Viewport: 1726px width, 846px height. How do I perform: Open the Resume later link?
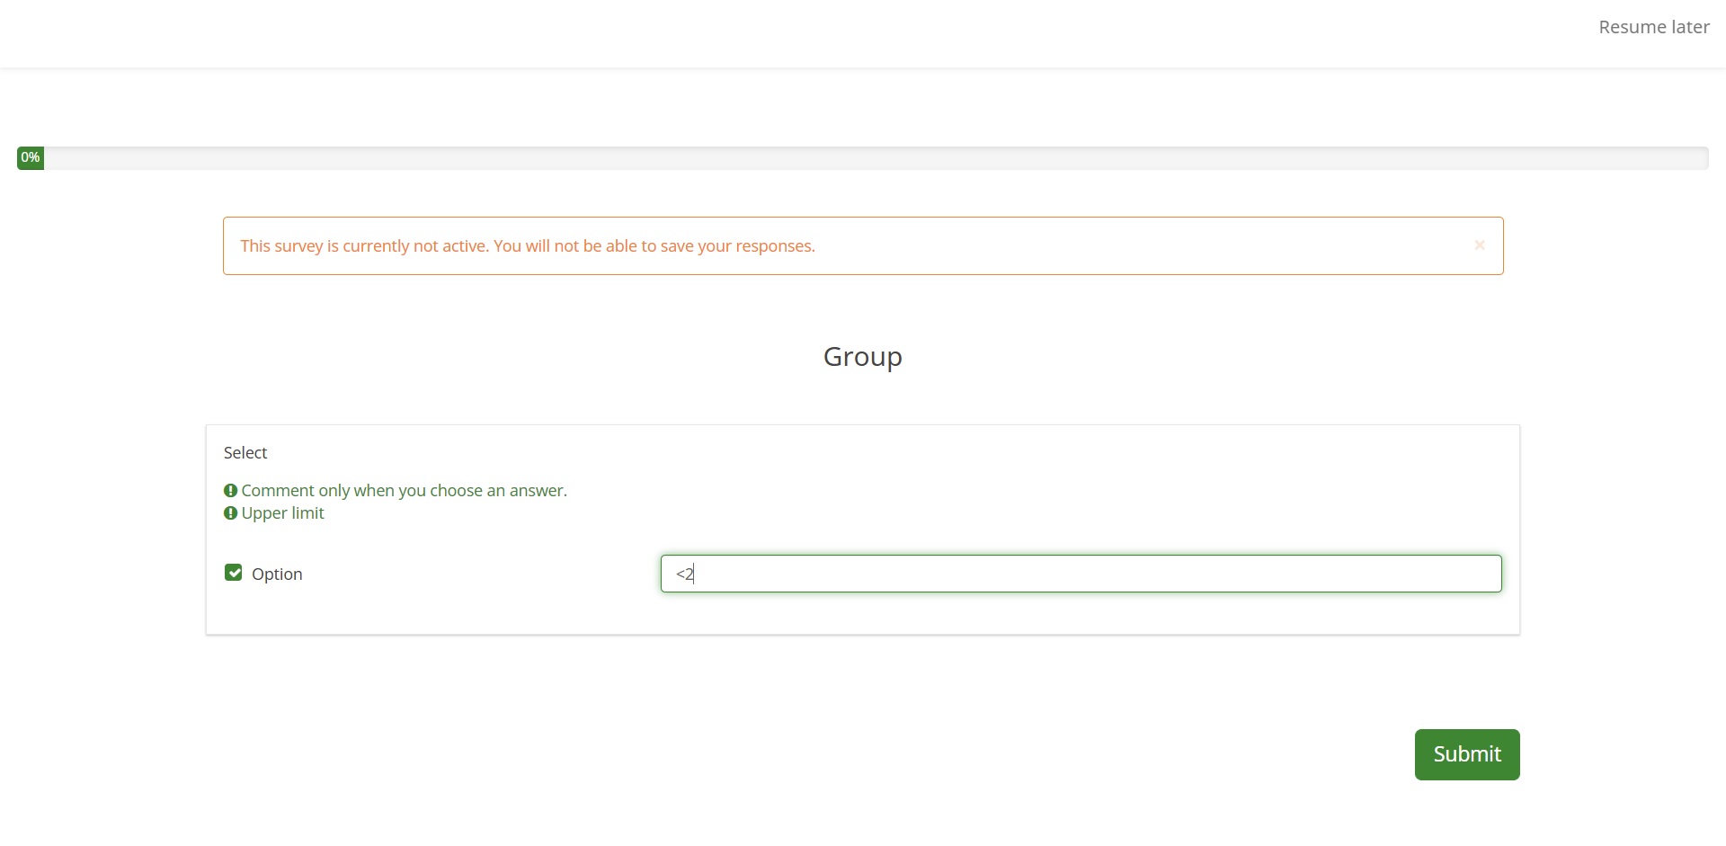(x=1653, y=28)
